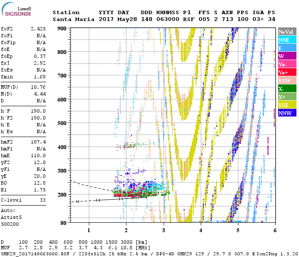Screen dimensions: 299x257
Task: Select the NNW dark blue legend swatch
Action: (287, 113)
